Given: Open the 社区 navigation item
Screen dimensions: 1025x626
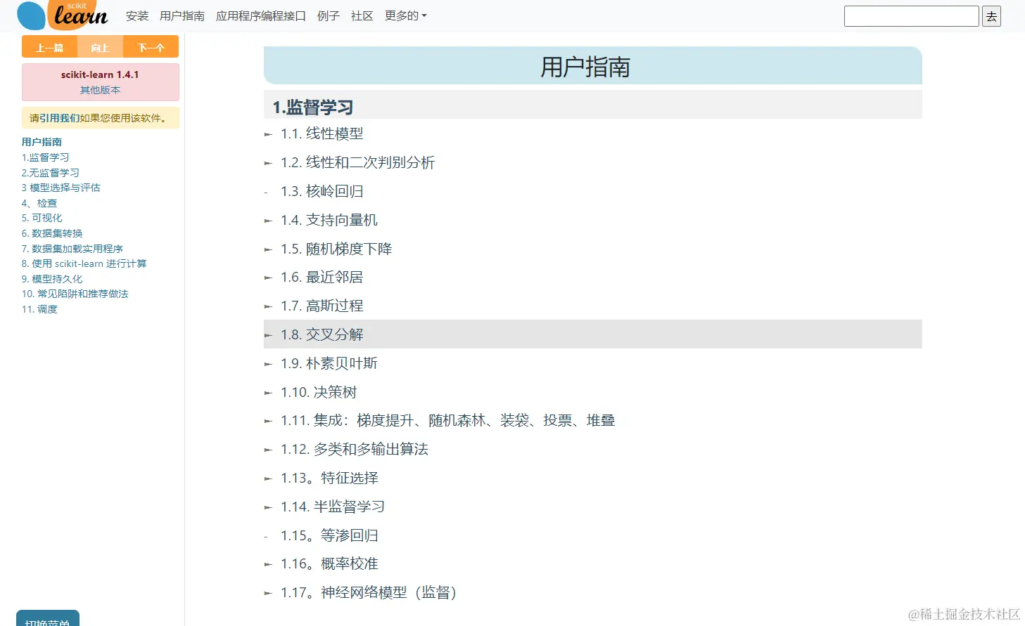Looking at the screenshot, I should click(362, 15).
